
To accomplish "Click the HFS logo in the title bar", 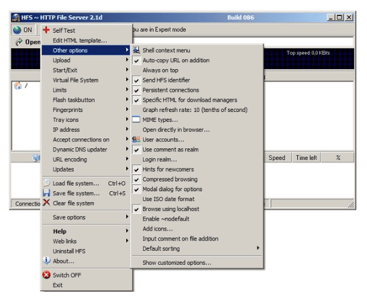I will (16, 18).
